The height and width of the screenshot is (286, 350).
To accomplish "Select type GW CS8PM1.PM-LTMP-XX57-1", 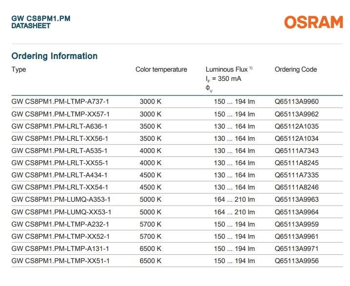I will [x=60, y=114].
